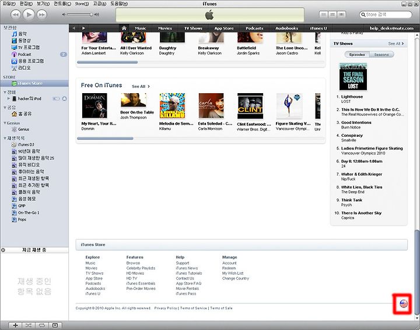Open Lighthouse LOST episode link
The height and width of the screenshot is (330, 420).
[x=352, y=97]
